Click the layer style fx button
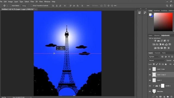This screenshot has height=98, width=174. (157, 97)
